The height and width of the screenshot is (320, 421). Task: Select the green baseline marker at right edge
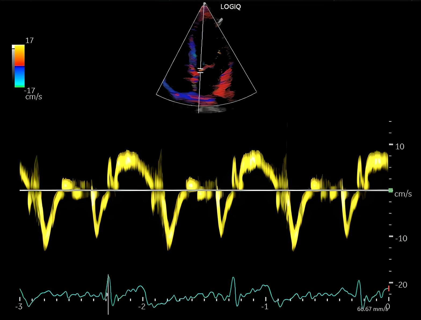(390, 190)
